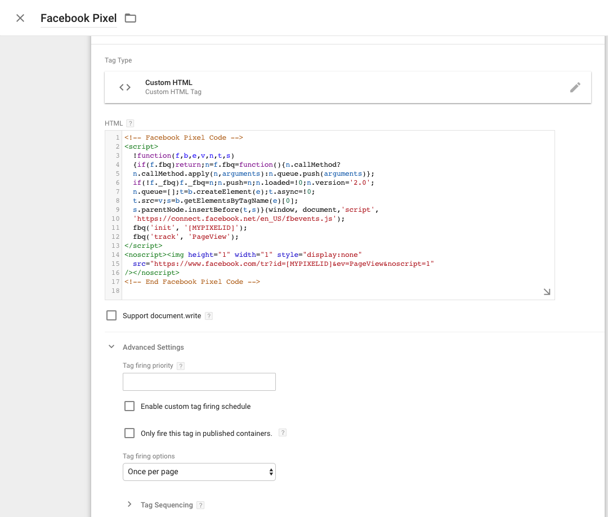Screen dimensions: 608x517
Task: Open help for Tag firing priority
Action: point(181,366)
